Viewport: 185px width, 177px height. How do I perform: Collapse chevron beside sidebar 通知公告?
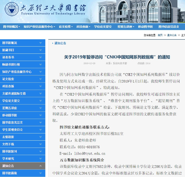point(40,166)
